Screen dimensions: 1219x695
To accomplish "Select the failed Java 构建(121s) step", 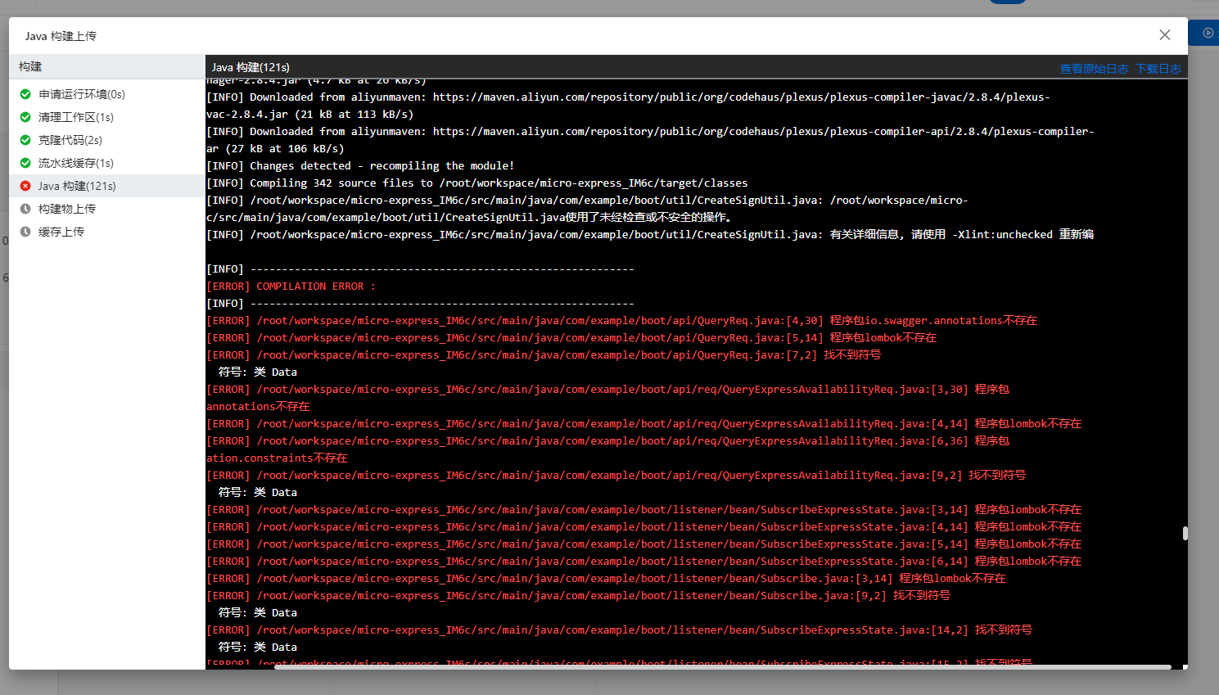I will pyautogui.click(x=106, y=186).
